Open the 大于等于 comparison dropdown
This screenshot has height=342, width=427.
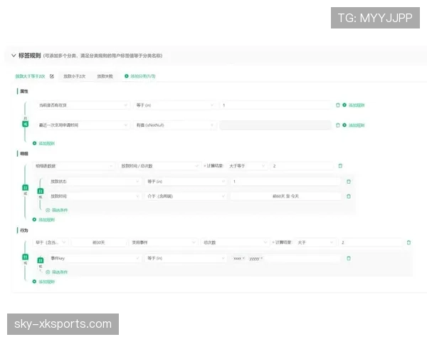click(x=247, y=166)
